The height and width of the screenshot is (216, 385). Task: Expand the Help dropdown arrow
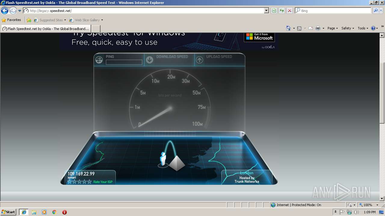pyautogui.click(x=377, y=28)
